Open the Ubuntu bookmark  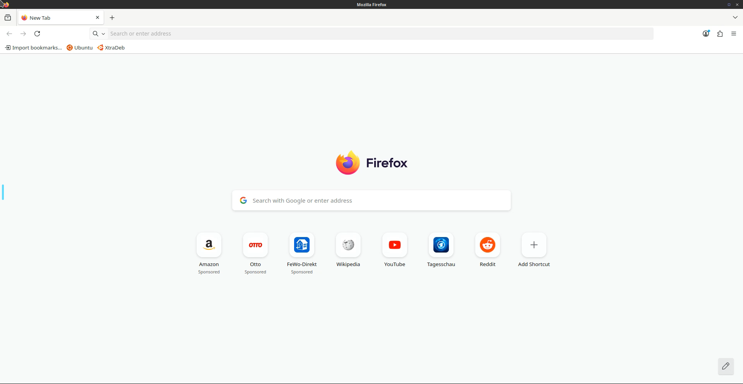(80, 48)
